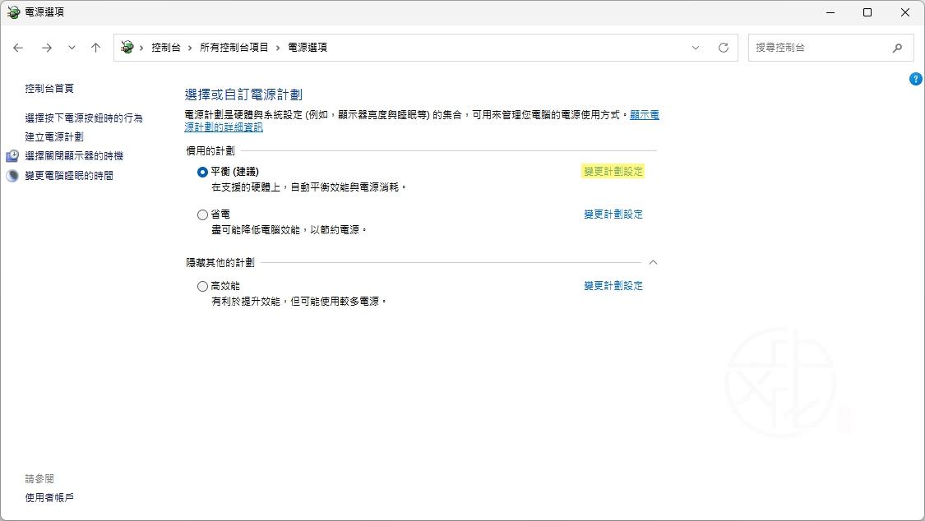Screen dimensions: 925x521
Task: Close the 電源選項 window
Action: tap(905, 12)
